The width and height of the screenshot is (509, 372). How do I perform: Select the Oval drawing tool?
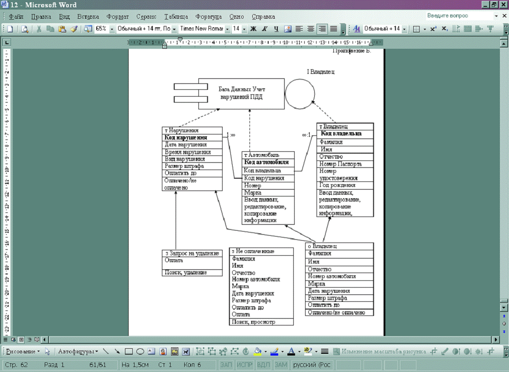click(x=140, y=351)
